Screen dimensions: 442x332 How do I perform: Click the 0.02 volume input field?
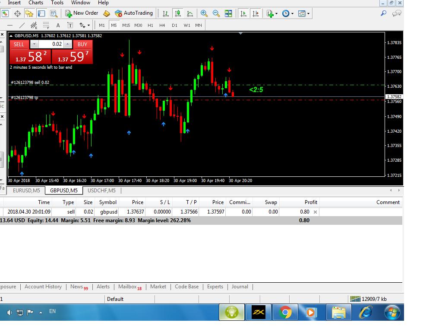tap(51, 45)
